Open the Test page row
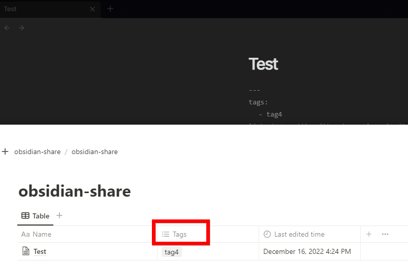 40,252
